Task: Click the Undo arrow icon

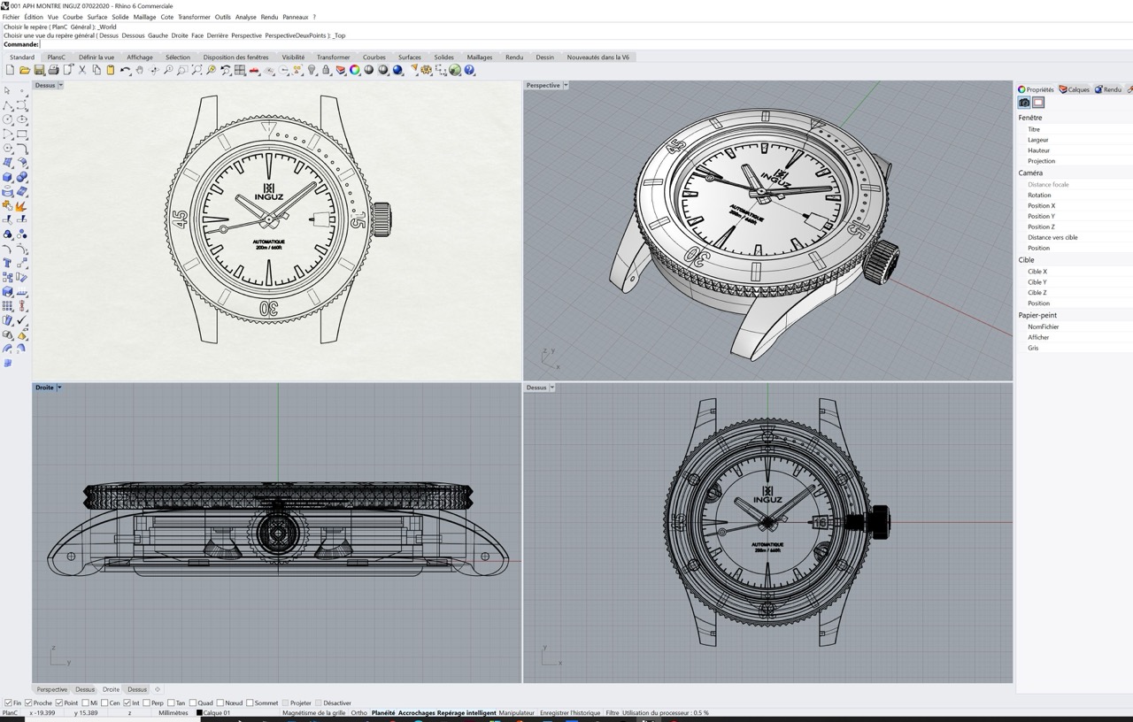Action: (125, 70)
